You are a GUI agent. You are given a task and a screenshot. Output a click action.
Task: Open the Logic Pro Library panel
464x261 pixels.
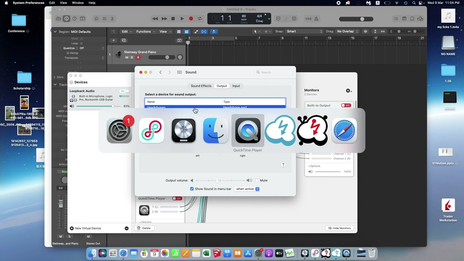click(x=58, y=18)
